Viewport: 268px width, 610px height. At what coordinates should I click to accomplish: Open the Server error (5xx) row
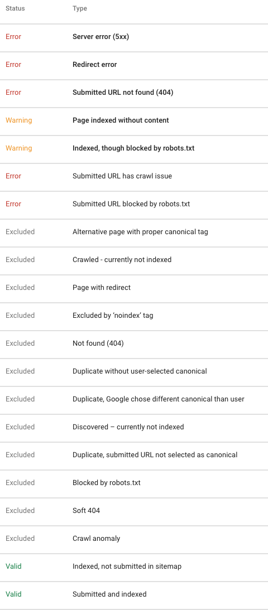point(134,37)
